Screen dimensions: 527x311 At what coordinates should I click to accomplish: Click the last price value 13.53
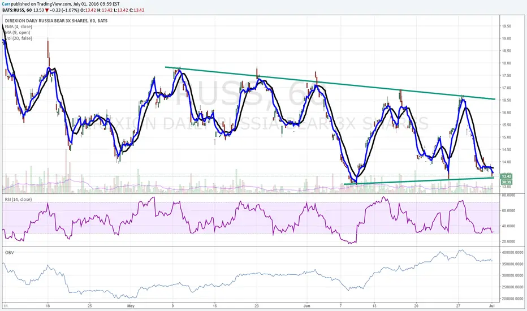coord(38,10)
